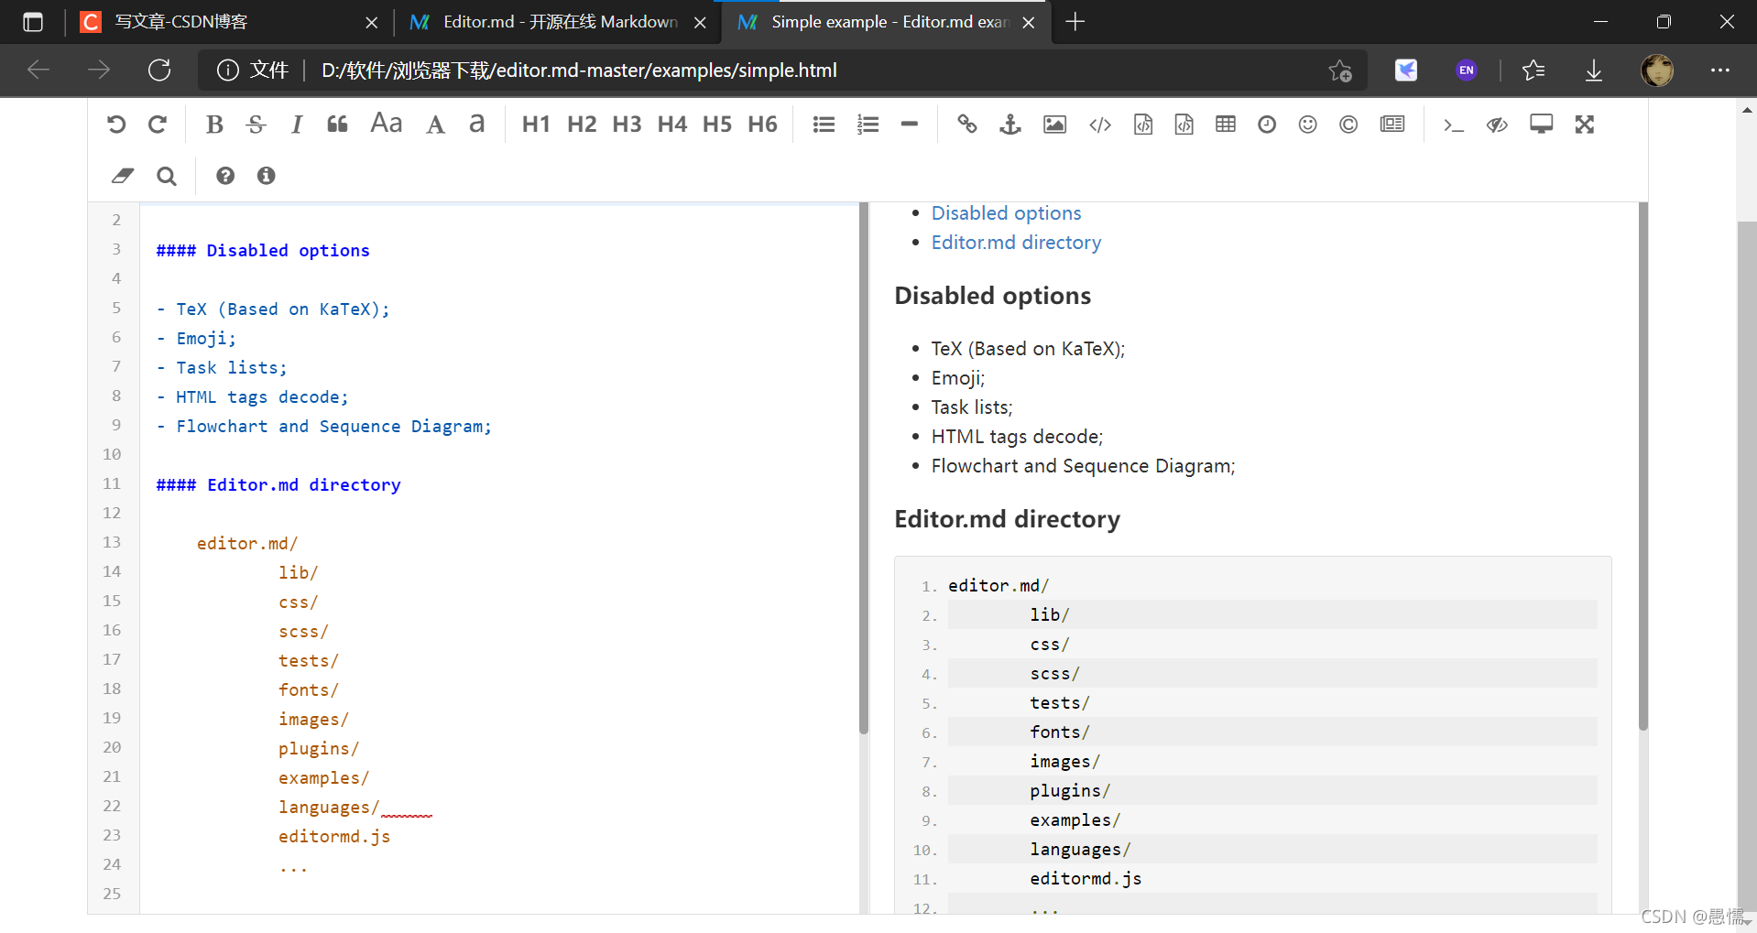Jump to line with terminal icon
Image resolution: width=1757 pixels, height=933 pixels.
coord(1453,125)
